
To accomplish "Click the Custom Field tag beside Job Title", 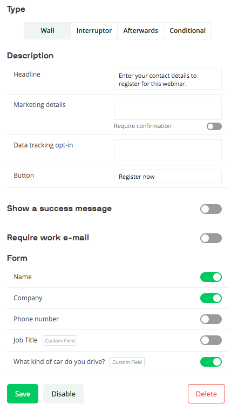I will pos(60,340).
